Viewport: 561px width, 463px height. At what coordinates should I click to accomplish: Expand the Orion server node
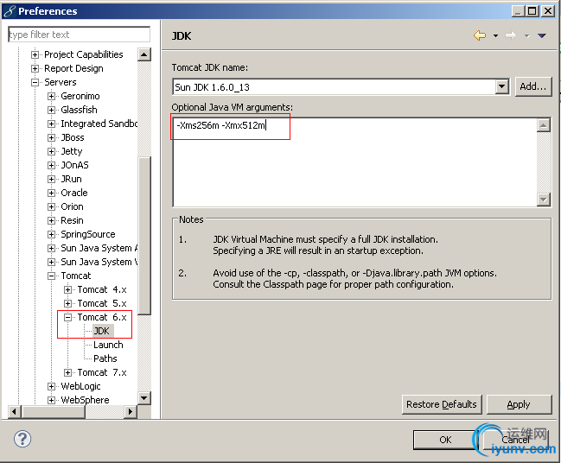(x=51, y=206)
